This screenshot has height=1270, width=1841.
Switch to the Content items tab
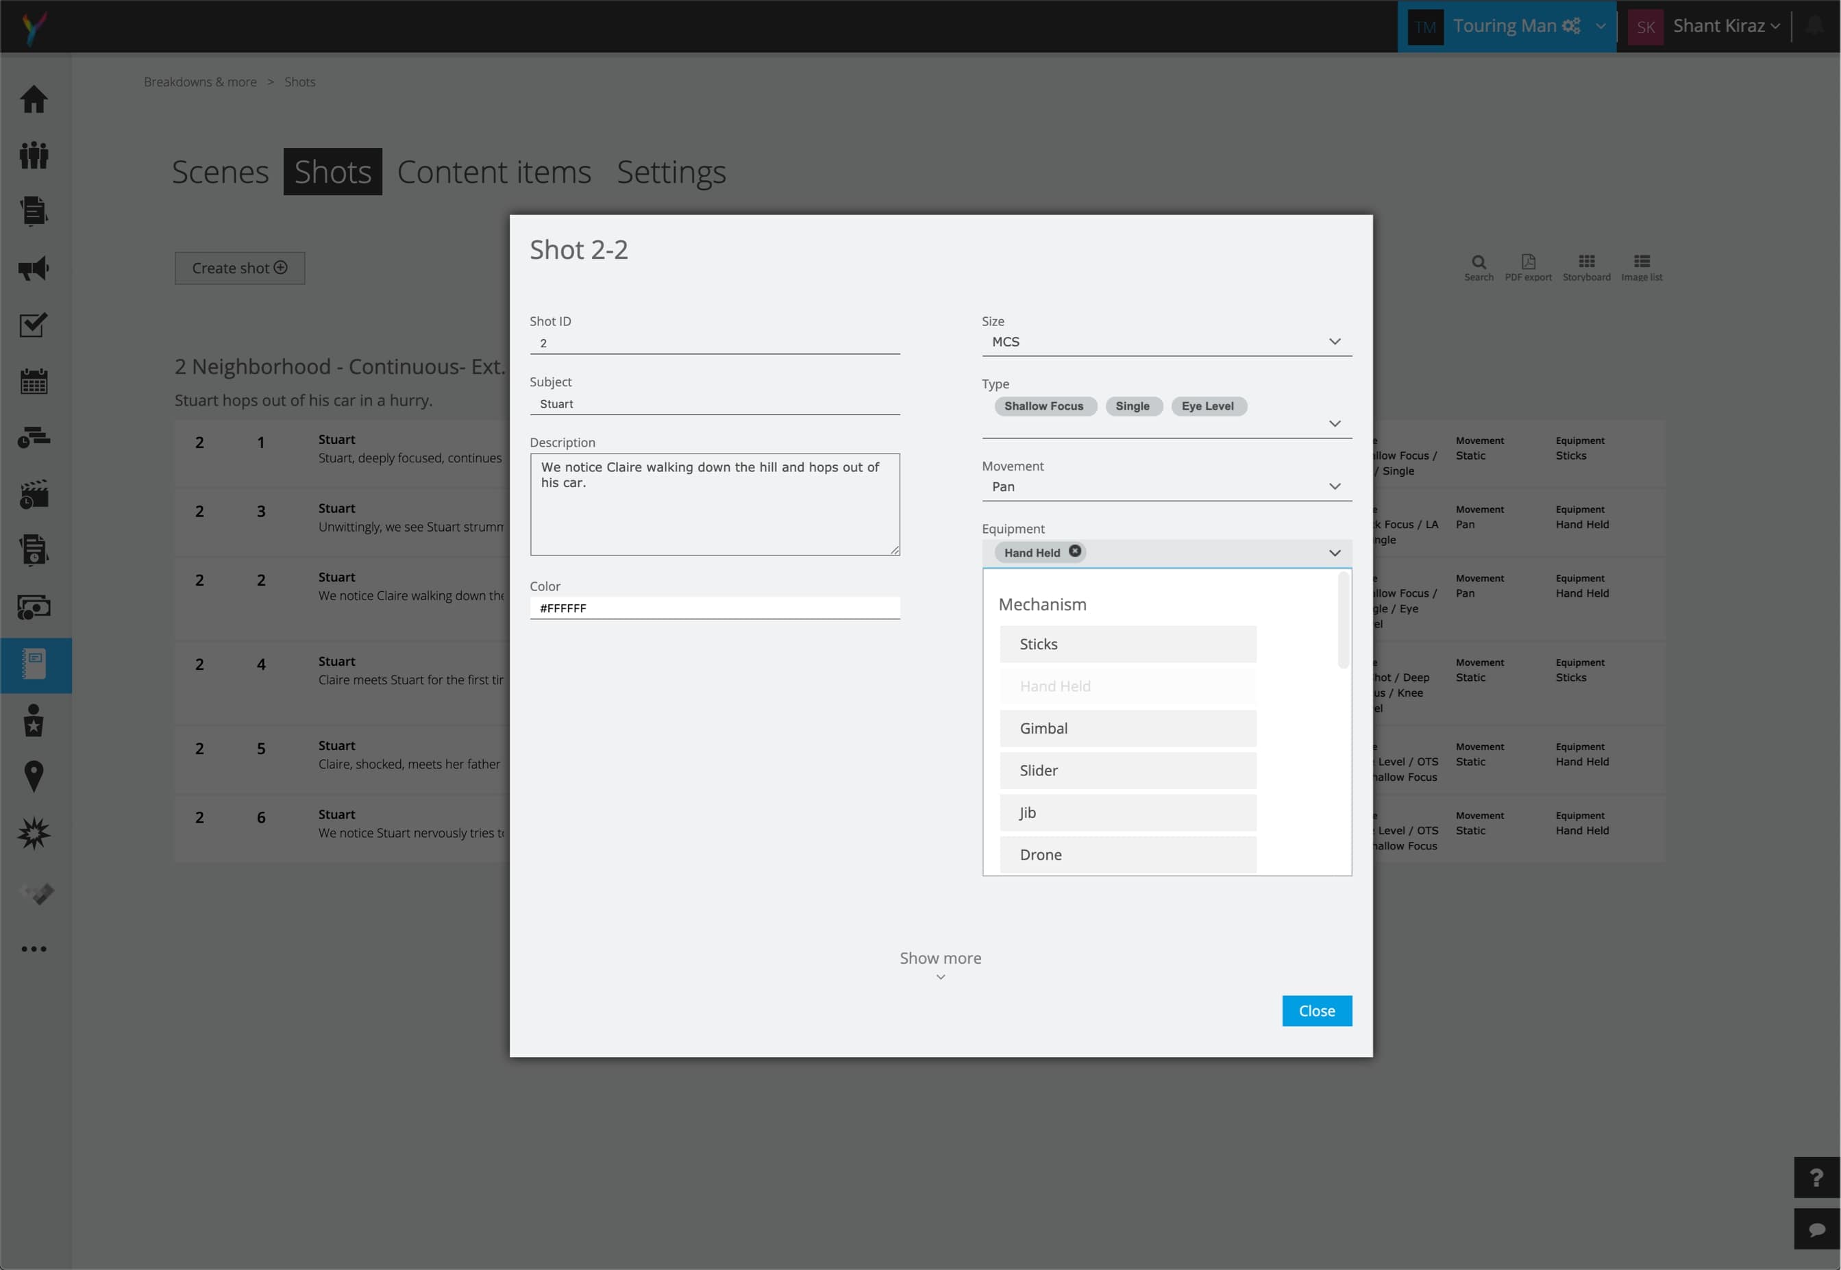(494, 172)
